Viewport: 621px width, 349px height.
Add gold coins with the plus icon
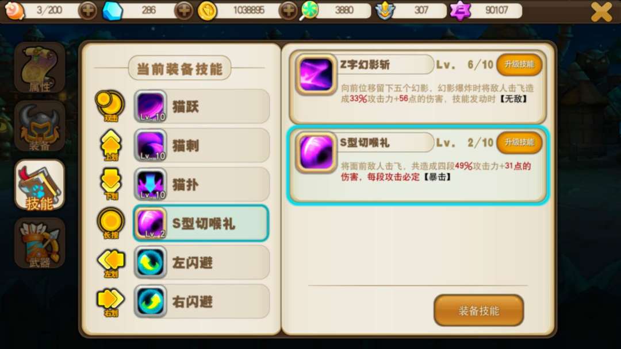(x=288, y=10)
